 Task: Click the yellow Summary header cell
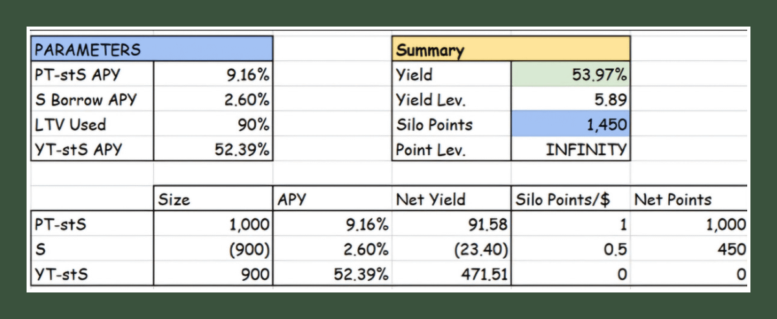(510, 49)
